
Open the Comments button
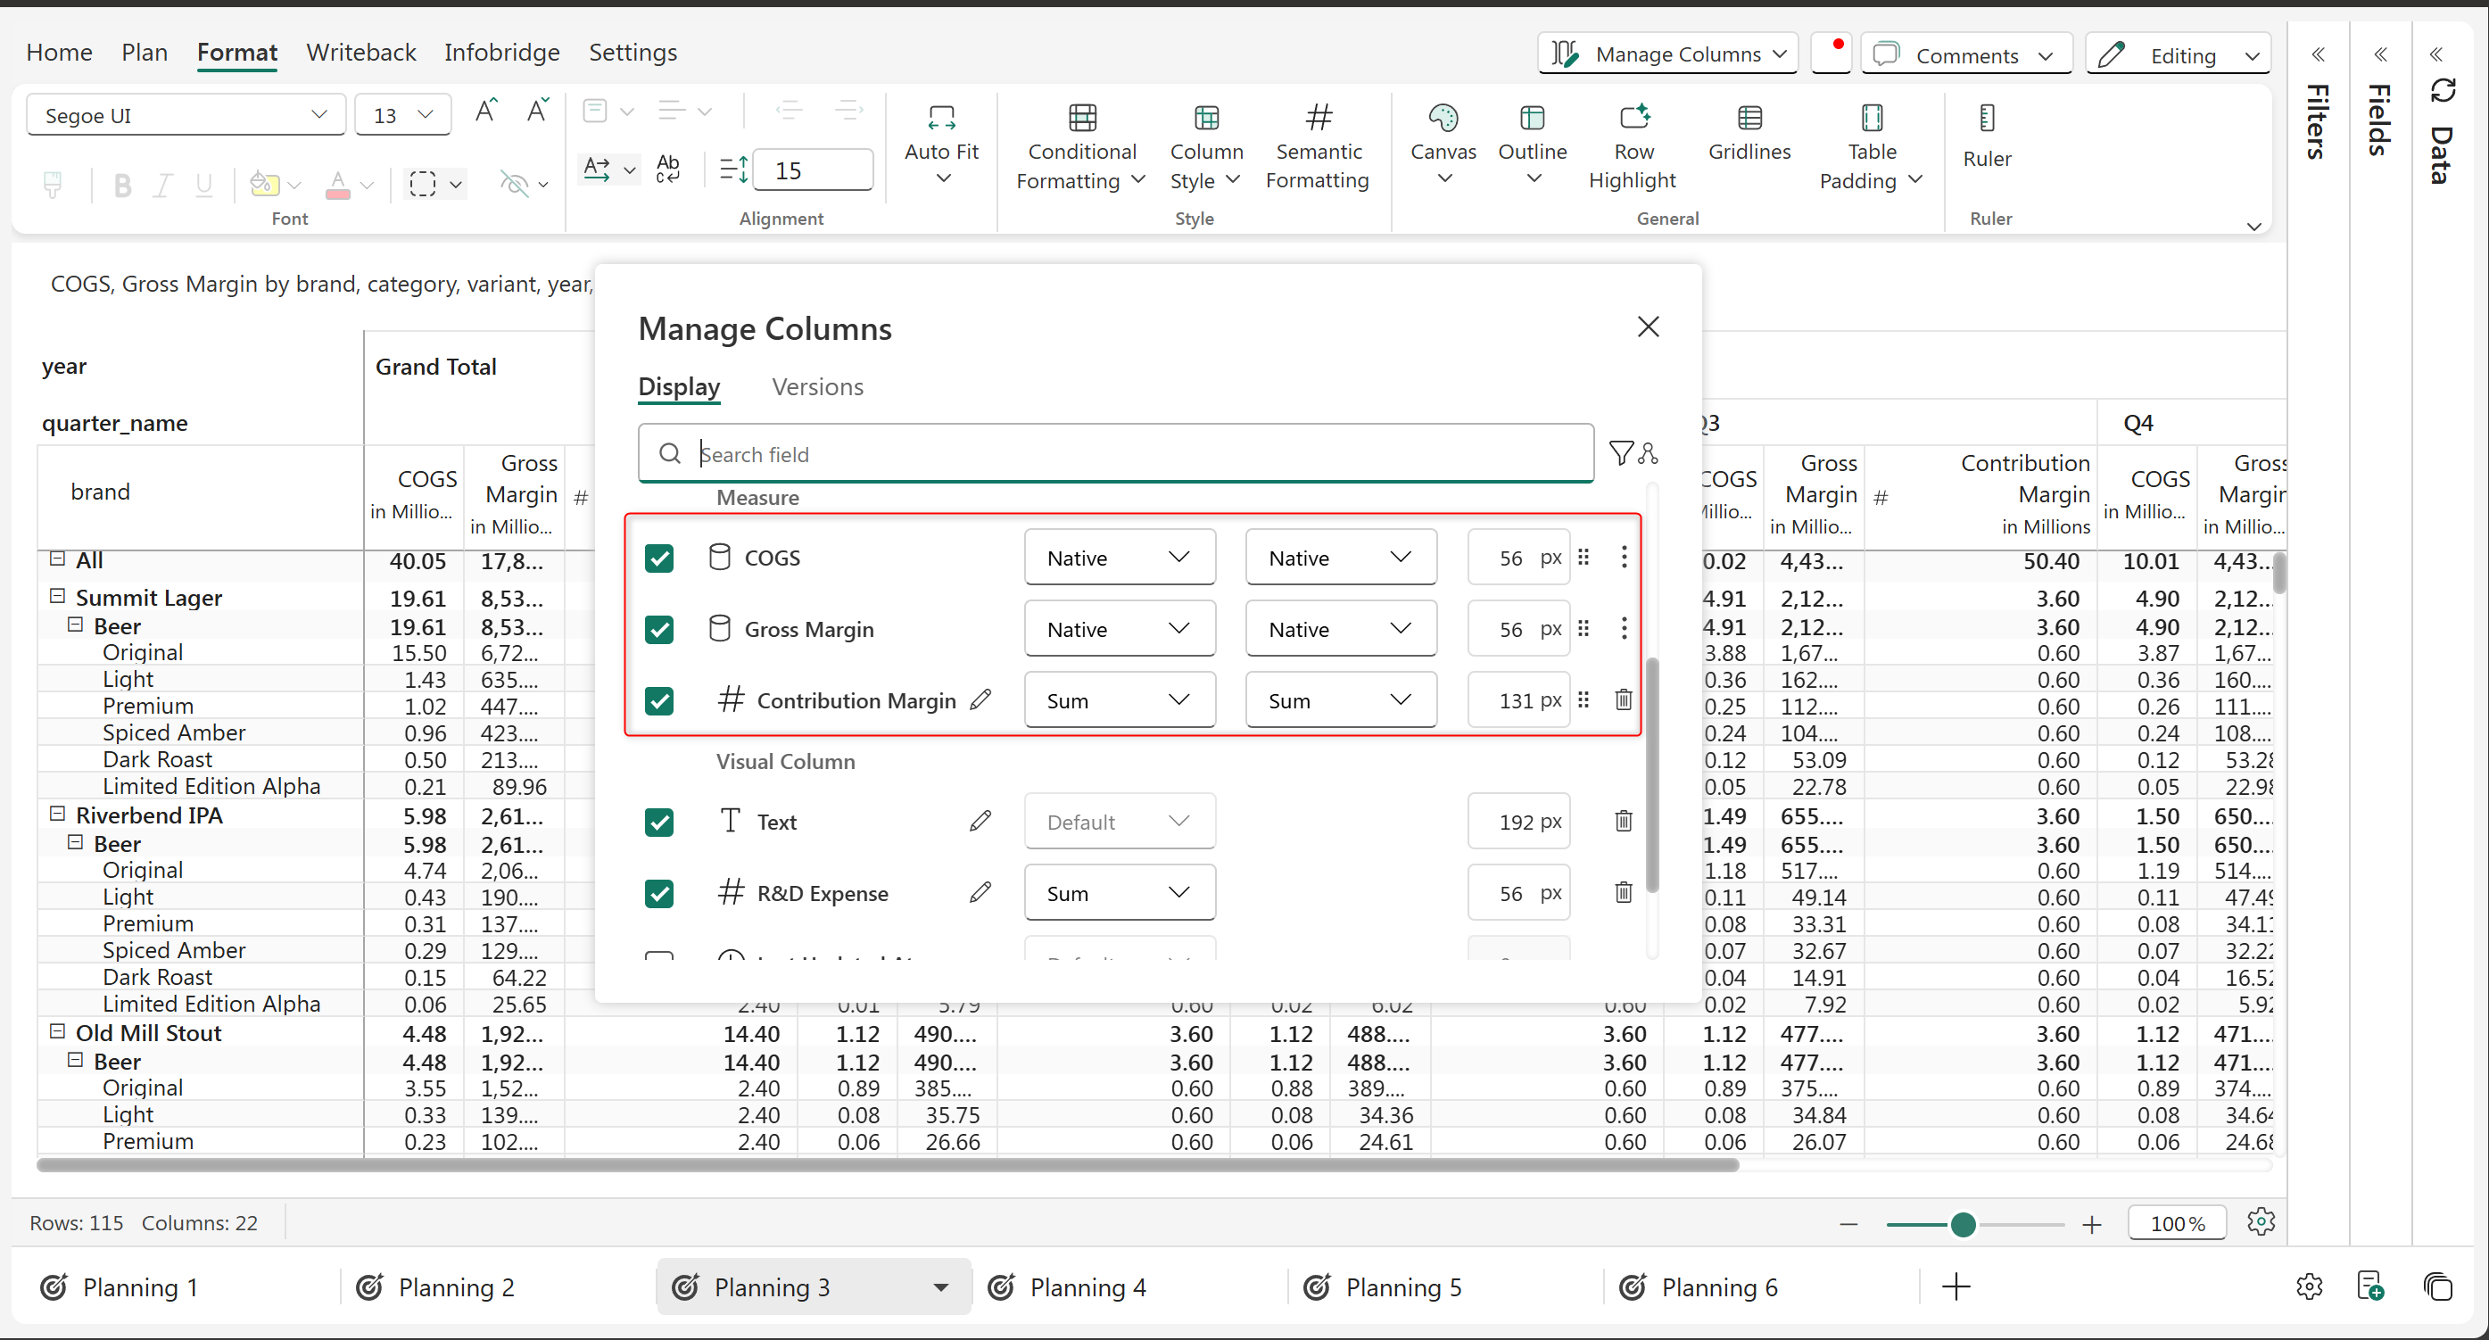point(1965,55)
